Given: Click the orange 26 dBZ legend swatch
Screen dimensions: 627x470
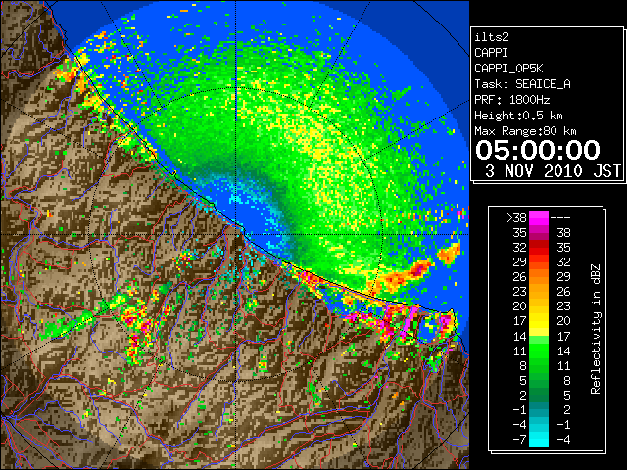Looking at the screenshot, I should point(539,276).
